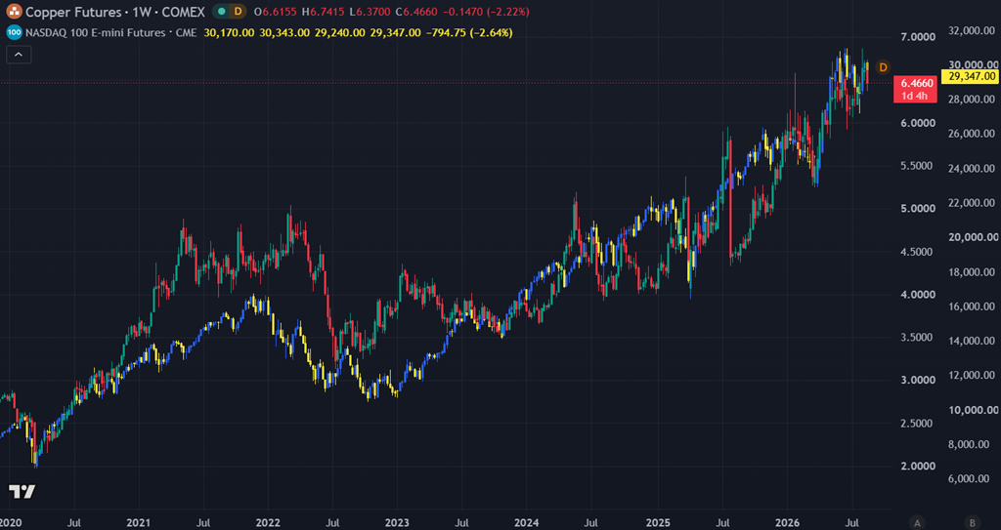Click the 5.5000 label on the copper price scale
This screenshot has height=530, width=1001.
click(915, 166)
